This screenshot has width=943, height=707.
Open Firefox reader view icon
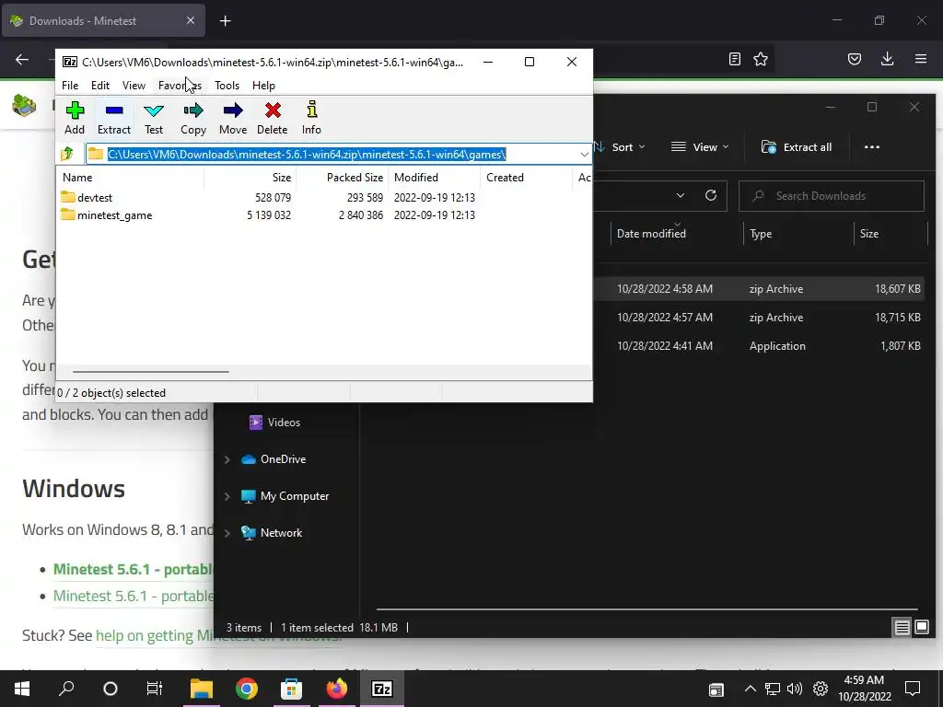[734, 59]
